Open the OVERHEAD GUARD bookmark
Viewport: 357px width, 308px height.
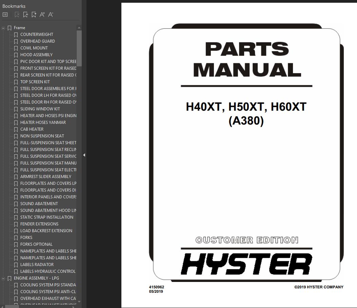pyautogui.click(x=38, y=41)
